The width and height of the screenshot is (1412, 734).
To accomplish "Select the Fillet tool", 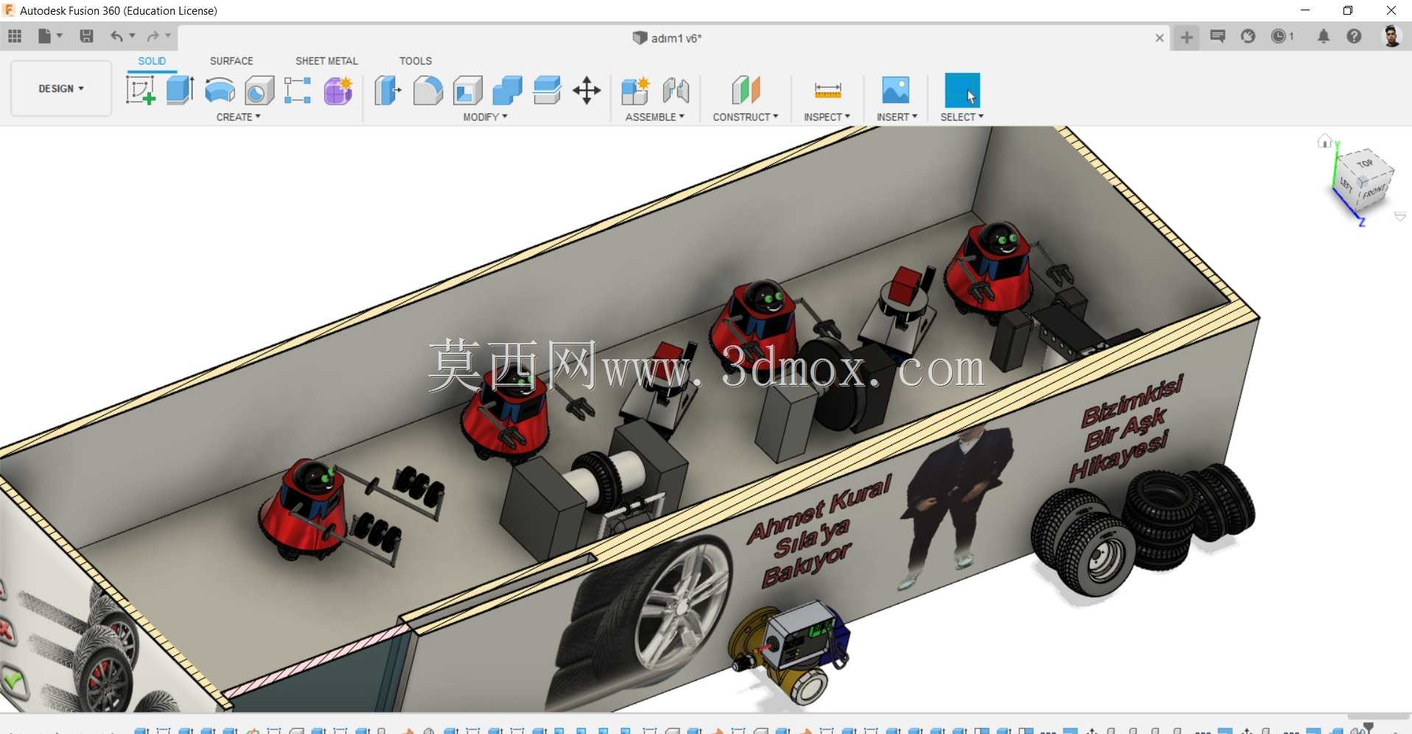I will [427, 91].
